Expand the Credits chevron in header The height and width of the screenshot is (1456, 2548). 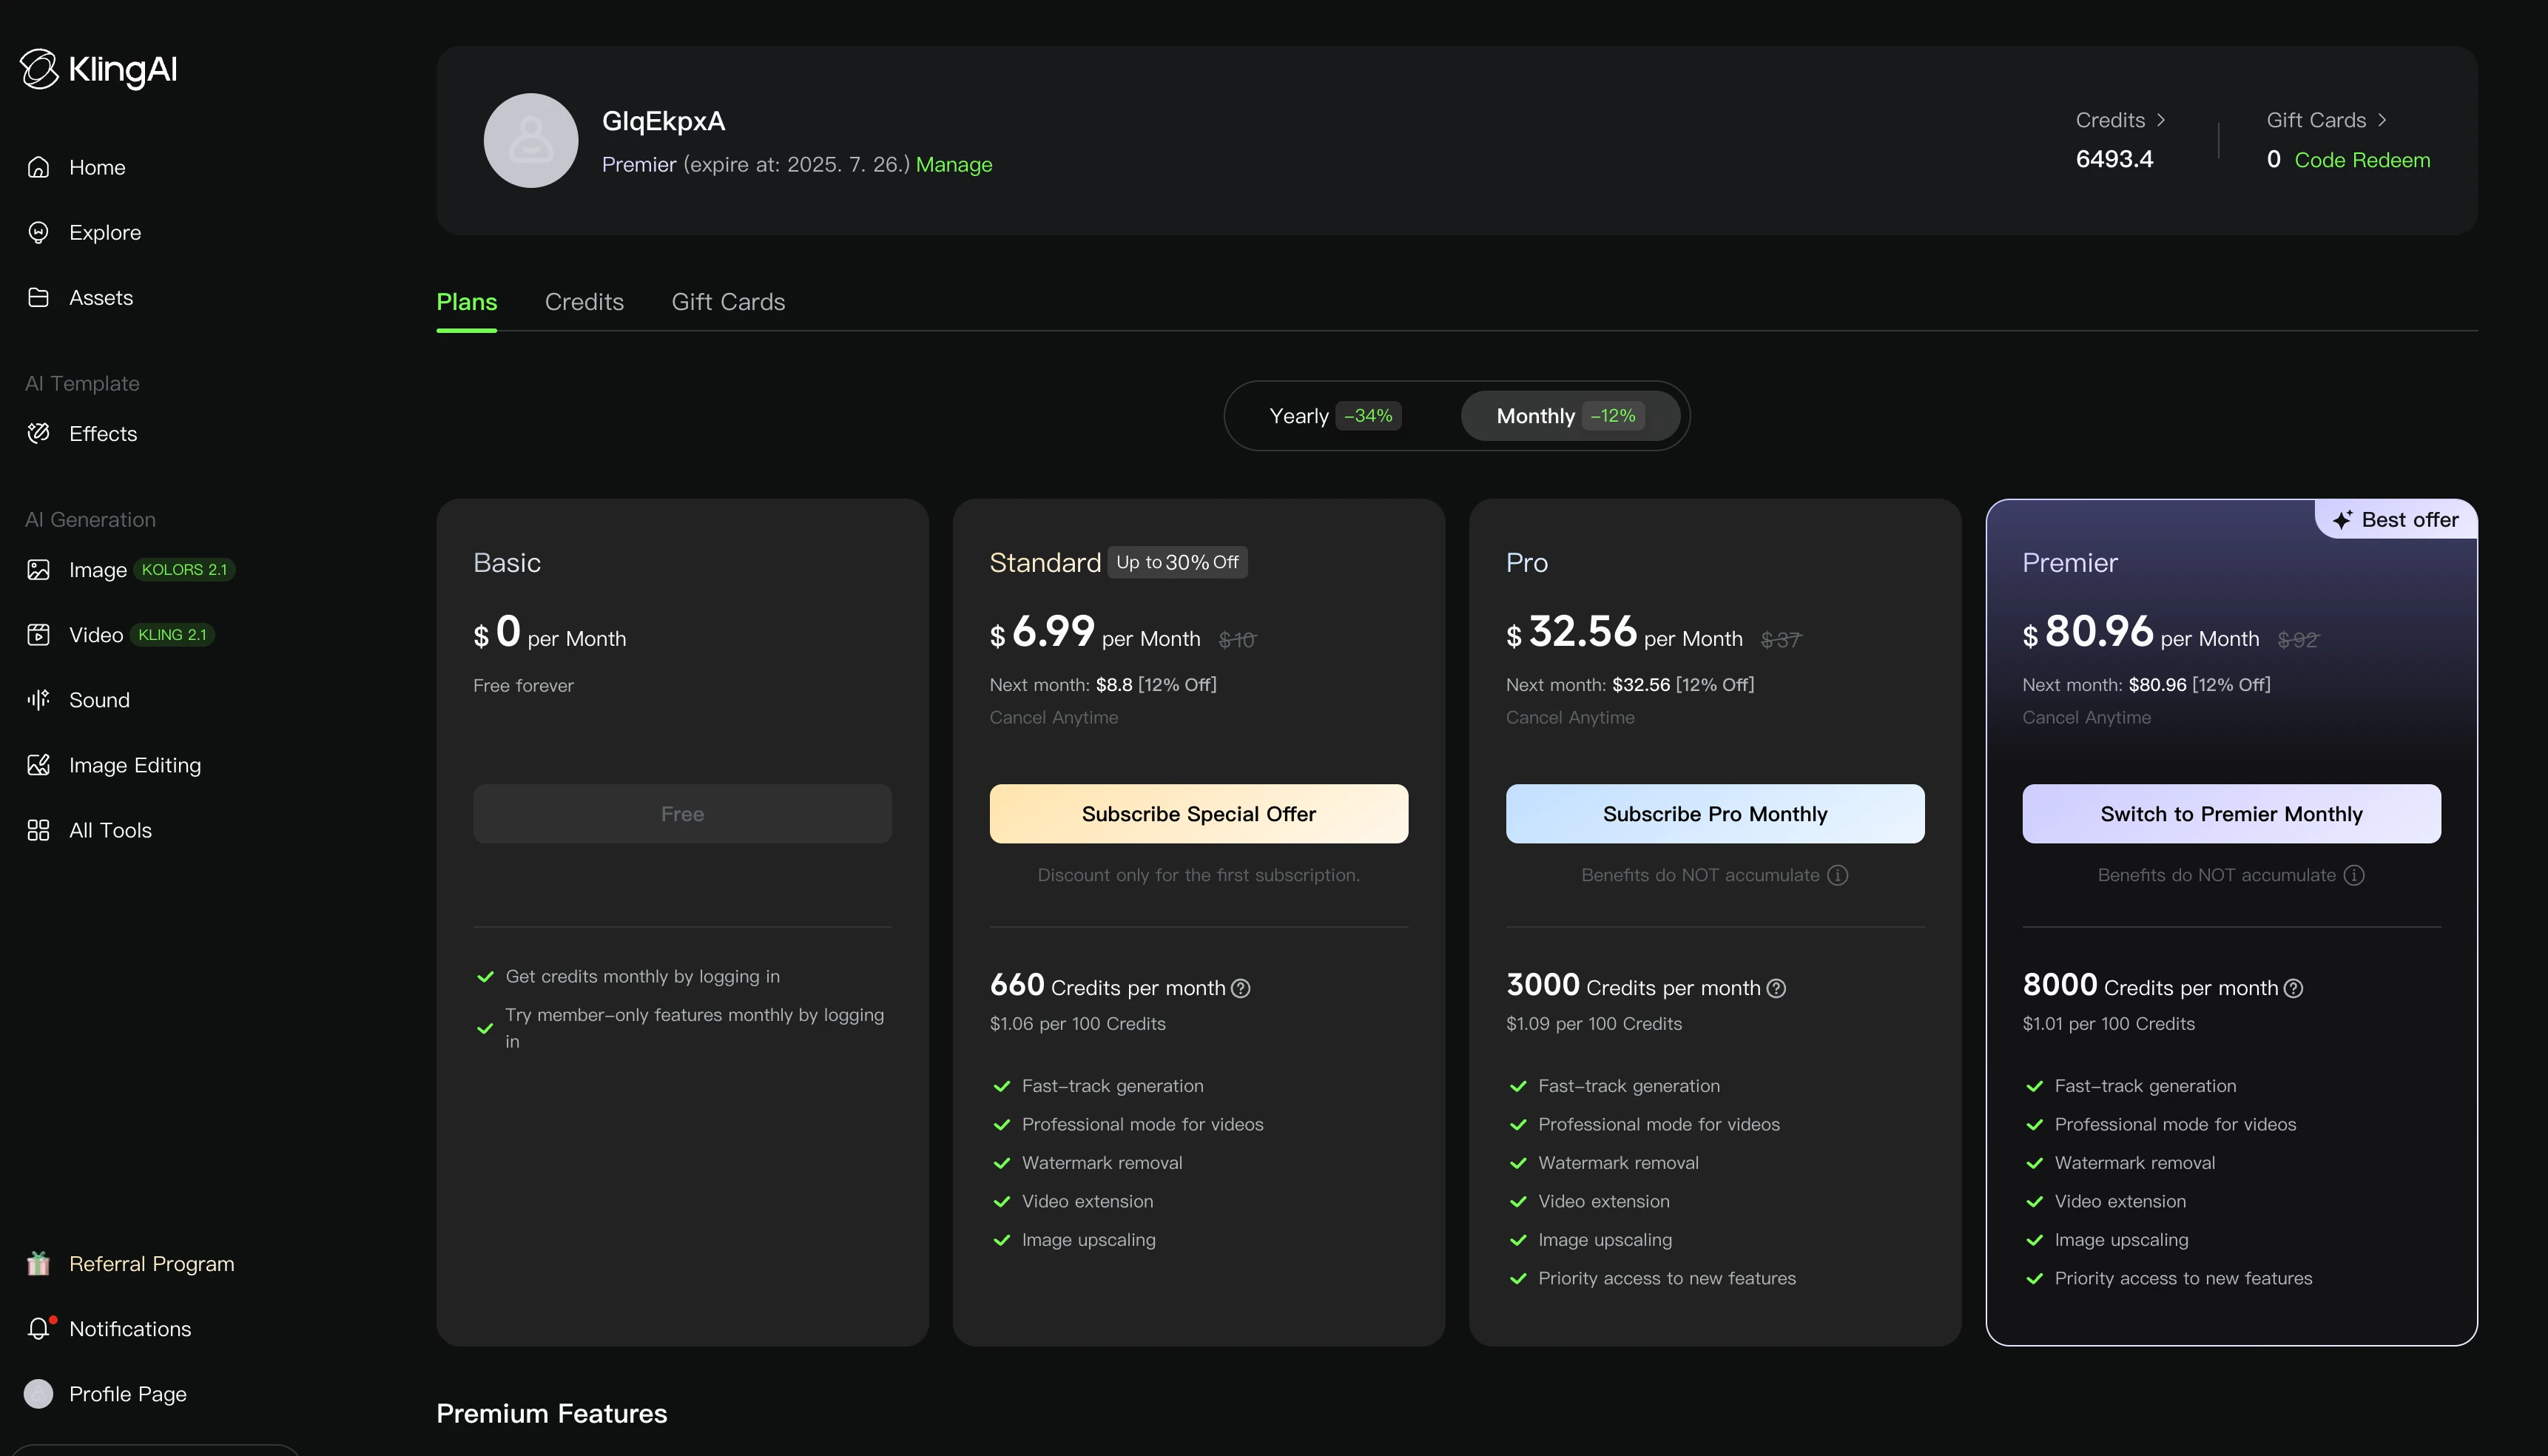point(2161,120)
